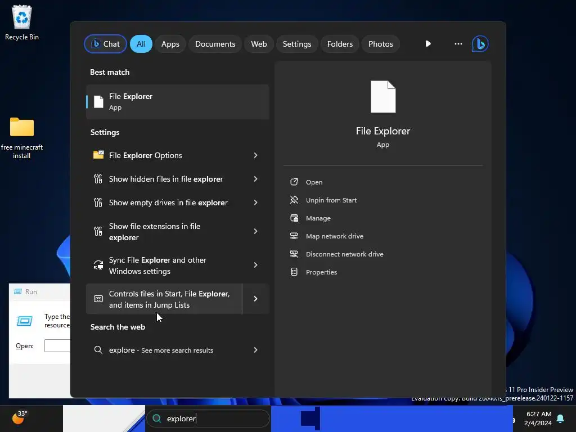Click the Sync File Explorer sync icon
Screen dimensions: 576x432
click(x=98, y=265)
